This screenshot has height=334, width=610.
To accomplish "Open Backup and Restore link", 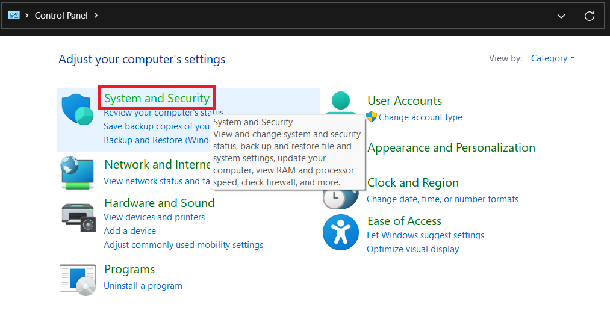I will point(157,140).
